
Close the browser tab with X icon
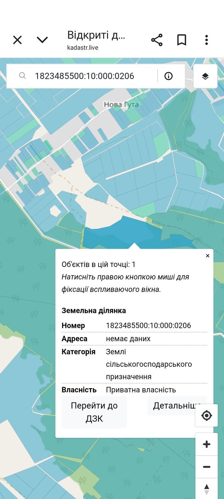click(x=17, y=40)
